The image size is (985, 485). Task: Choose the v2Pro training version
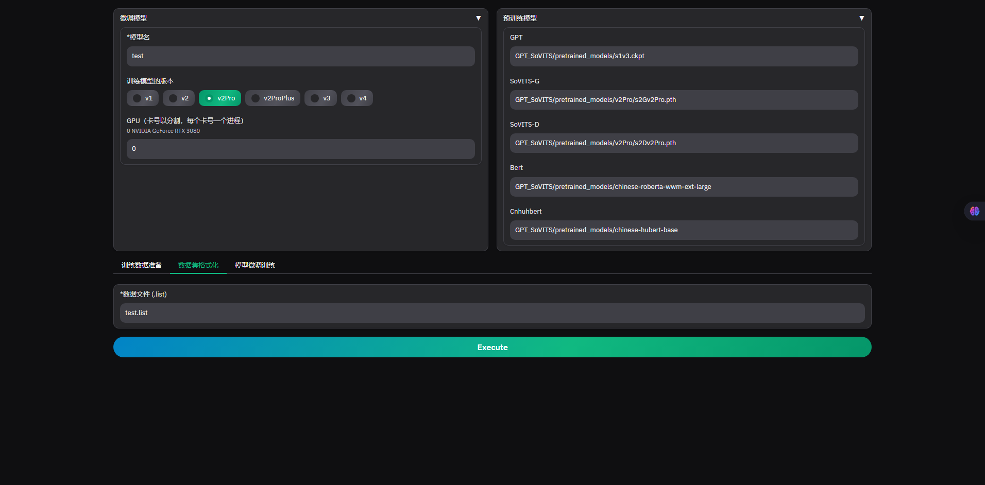(220, 98)
